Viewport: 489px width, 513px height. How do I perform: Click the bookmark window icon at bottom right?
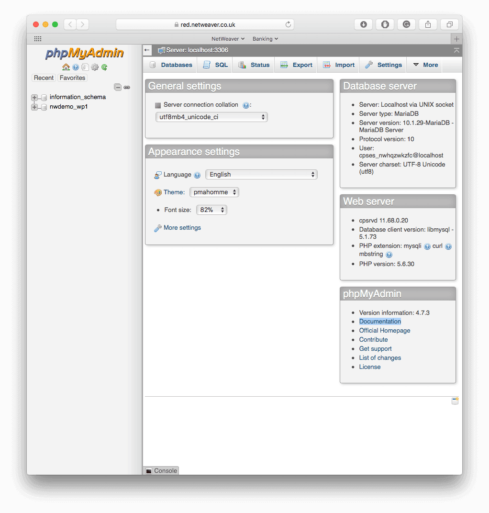tap(455, 401)
